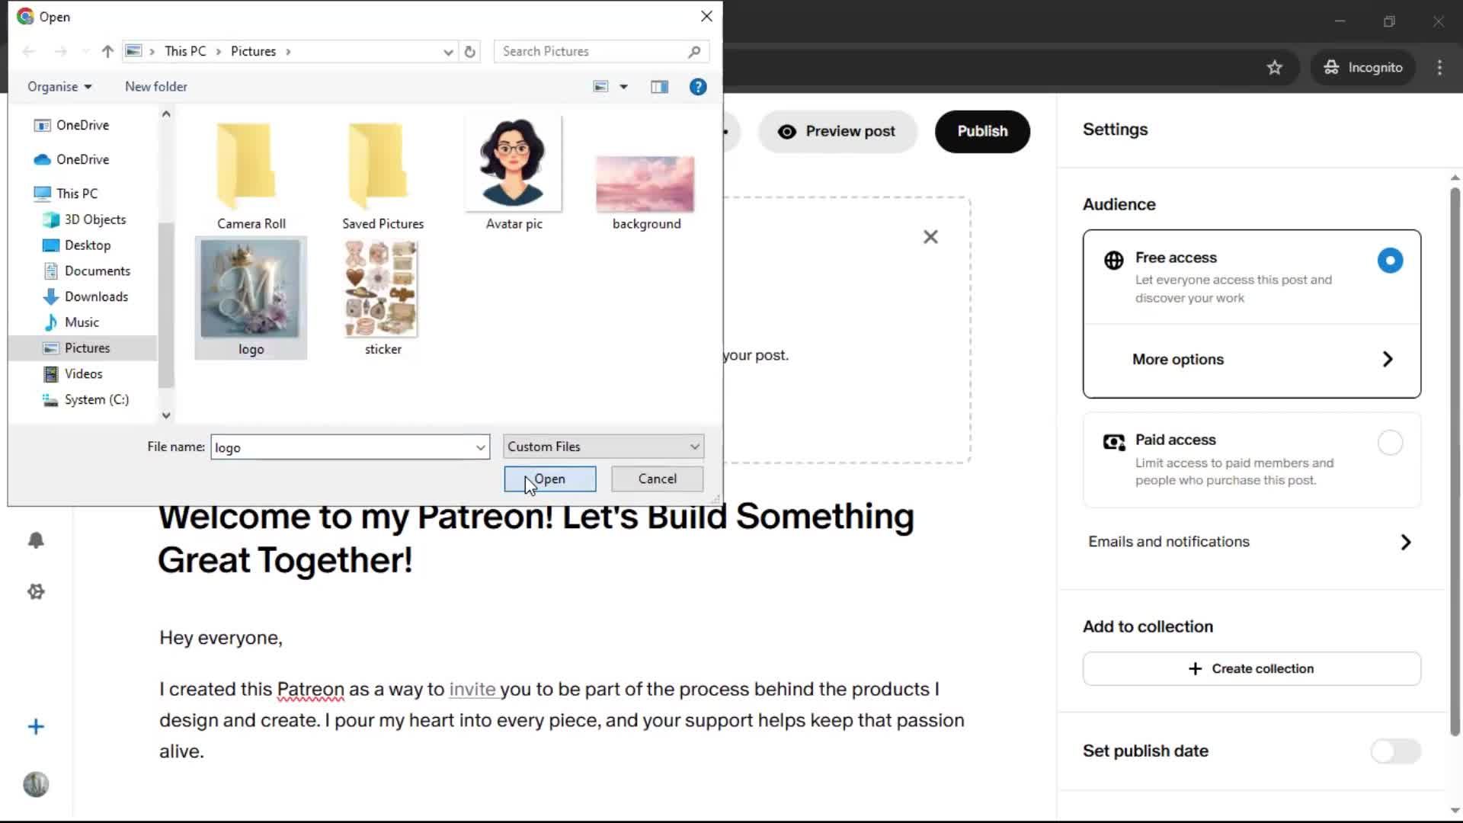Viewport: 1463px width, 823px height.
Task: Bookmark page with the star icon
Action: click(x=1274, y=67)
